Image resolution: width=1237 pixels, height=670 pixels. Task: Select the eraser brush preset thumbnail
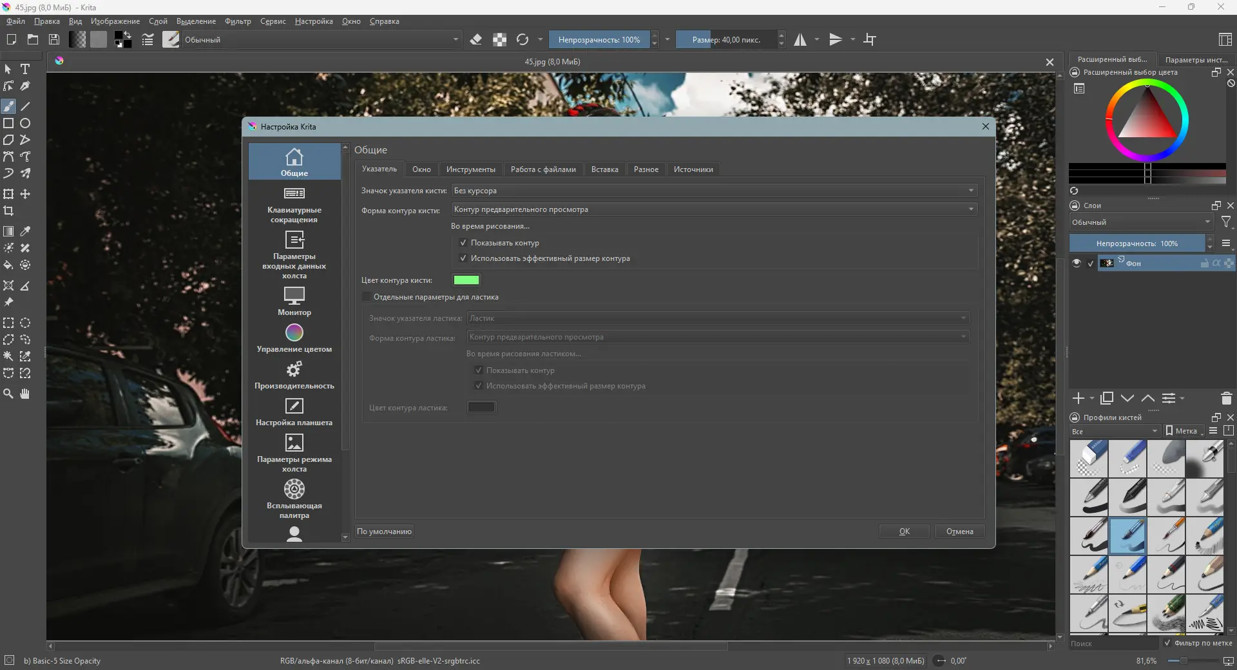(x=1089, y=459)
